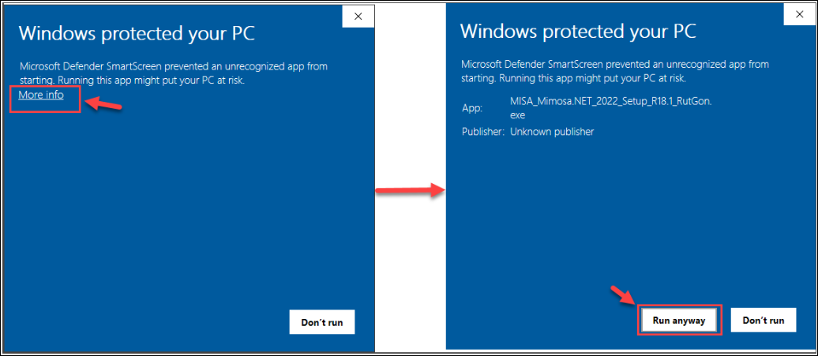
Task: Open the More info link in left dialog
Action: [41, 95]
